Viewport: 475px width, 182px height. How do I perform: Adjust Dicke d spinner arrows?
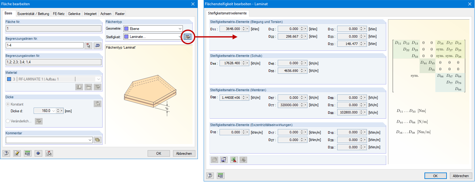click(x=58, y=111)
